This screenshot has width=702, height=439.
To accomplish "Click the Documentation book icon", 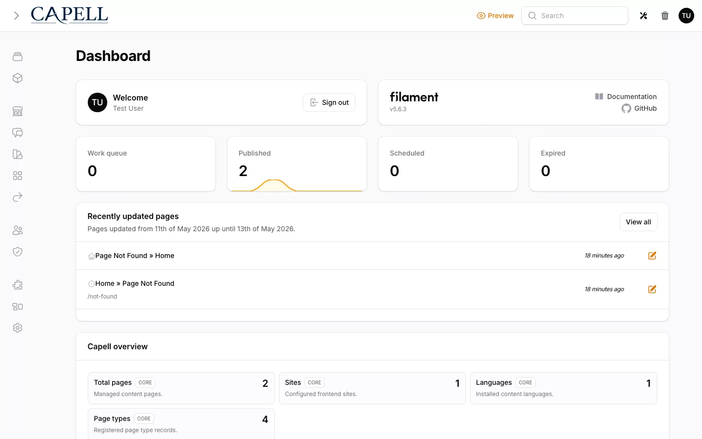I will (x=599, y=97).
